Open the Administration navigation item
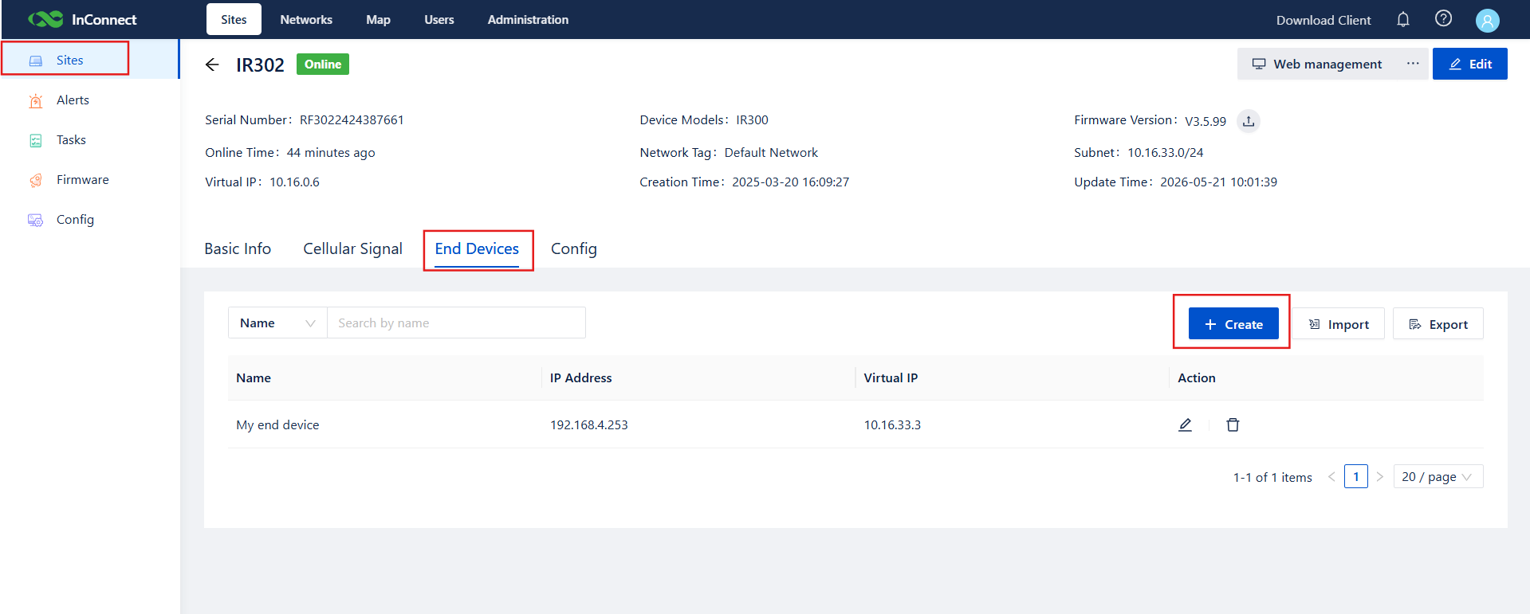1530x614 pixels. (x=528, y=19)
